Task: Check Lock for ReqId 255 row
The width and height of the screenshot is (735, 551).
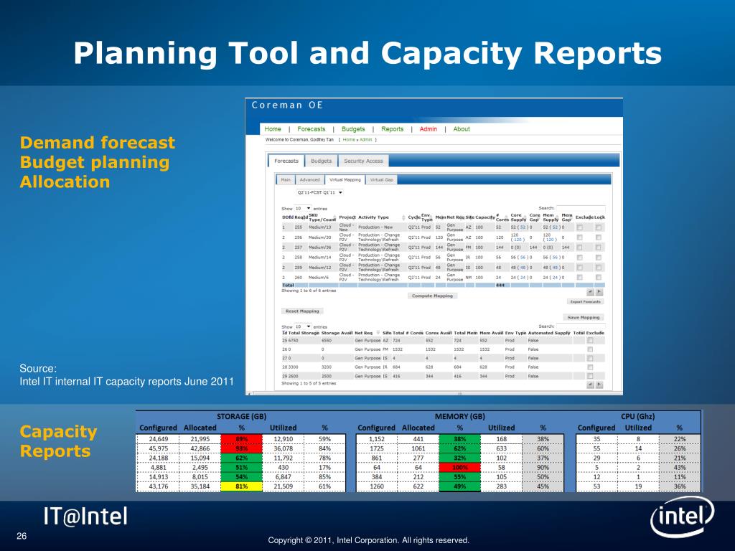Action: click(x=599, y=227)
